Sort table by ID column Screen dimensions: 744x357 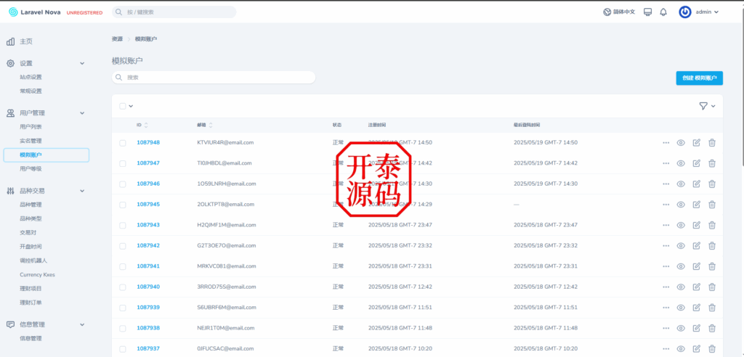tap(142, 125)
